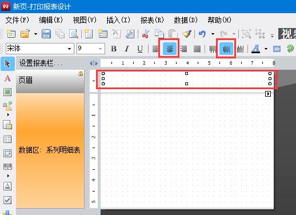296x215 pixels.
Task: Select the table grid tool
Action: [x=7, y=140]
